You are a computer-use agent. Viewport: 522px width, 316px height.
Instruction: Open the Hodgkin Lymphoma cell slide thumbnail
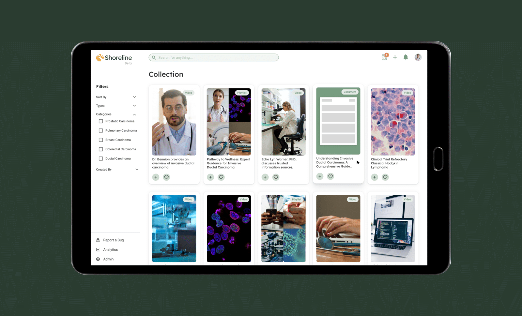tap(393, 122)
